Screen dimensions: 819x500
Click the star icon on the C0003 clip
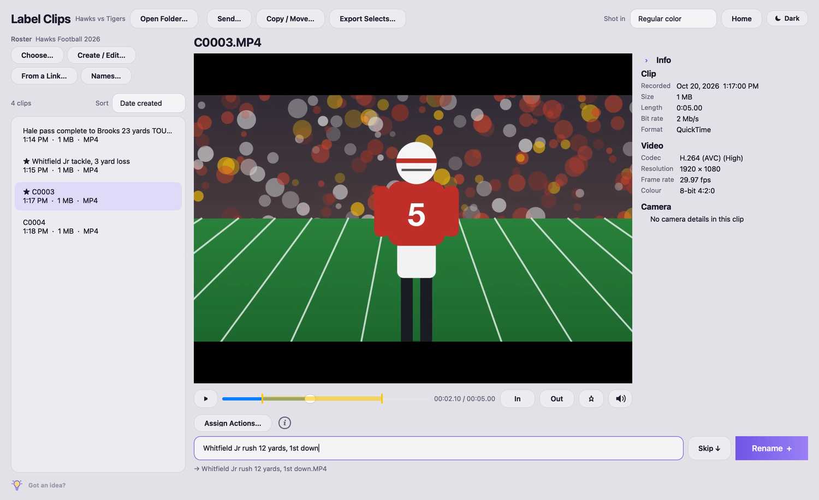26,192
